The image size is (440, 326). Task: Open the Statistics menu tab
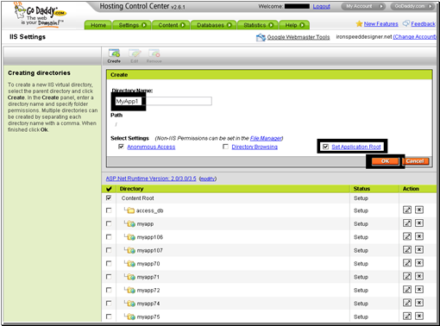point(258,25)
